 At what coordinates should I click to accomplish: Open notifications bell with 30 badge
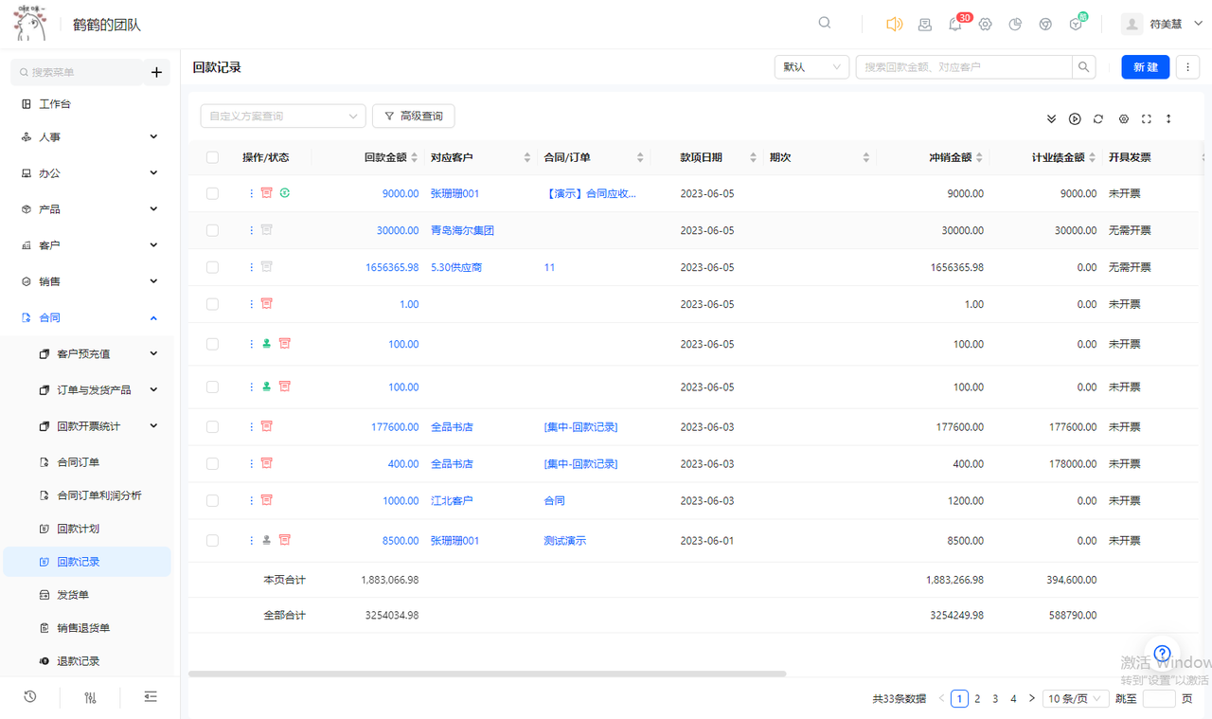pyautogui.click(x=955, y=25)
